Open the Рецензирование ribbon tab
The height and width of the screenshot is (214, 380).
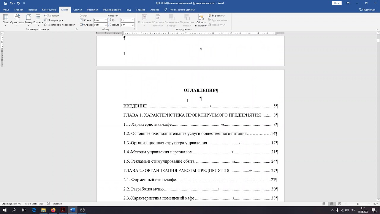click(112, 10)
